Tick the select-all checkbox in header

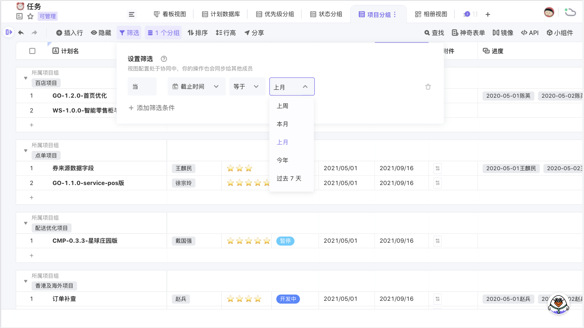click(x=32, y=51)
